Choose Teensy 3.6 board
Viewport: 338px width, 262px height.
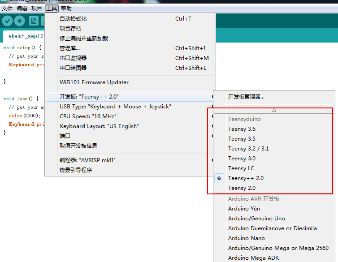(242, 129)
